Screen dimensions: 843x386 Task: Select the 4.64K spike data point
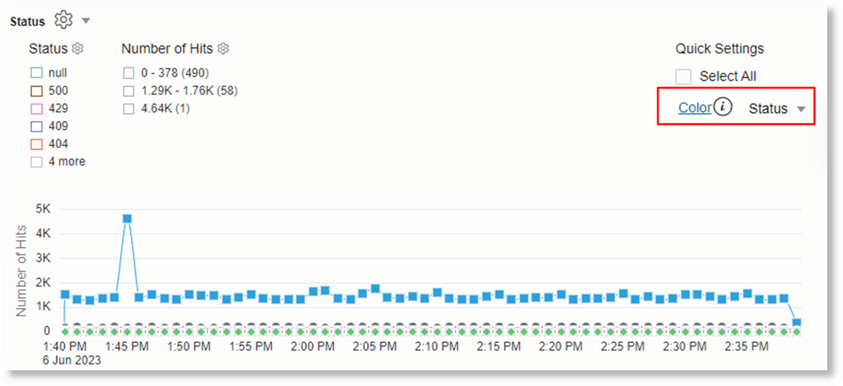tap(125, 219)
